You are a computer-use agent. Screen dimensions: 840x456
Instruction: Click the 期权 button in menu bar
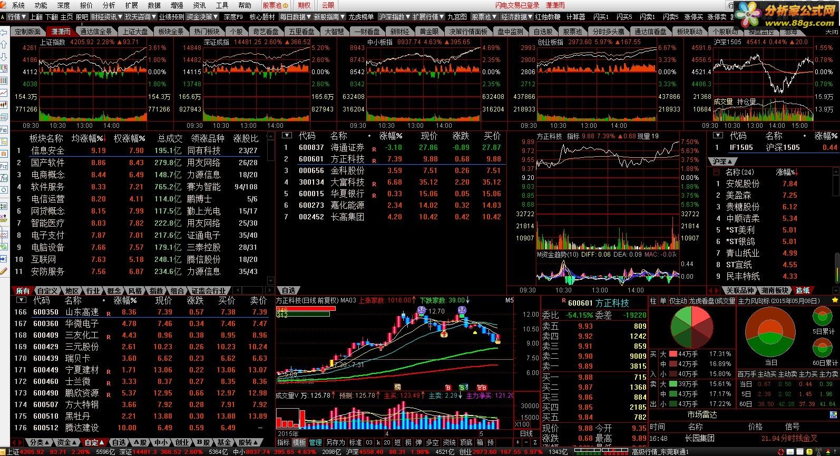[304, 5]
